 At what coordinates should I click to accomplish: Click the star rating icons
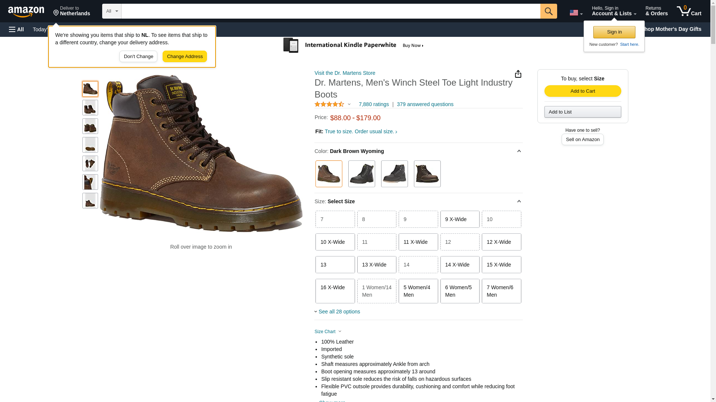coord(329,105)
